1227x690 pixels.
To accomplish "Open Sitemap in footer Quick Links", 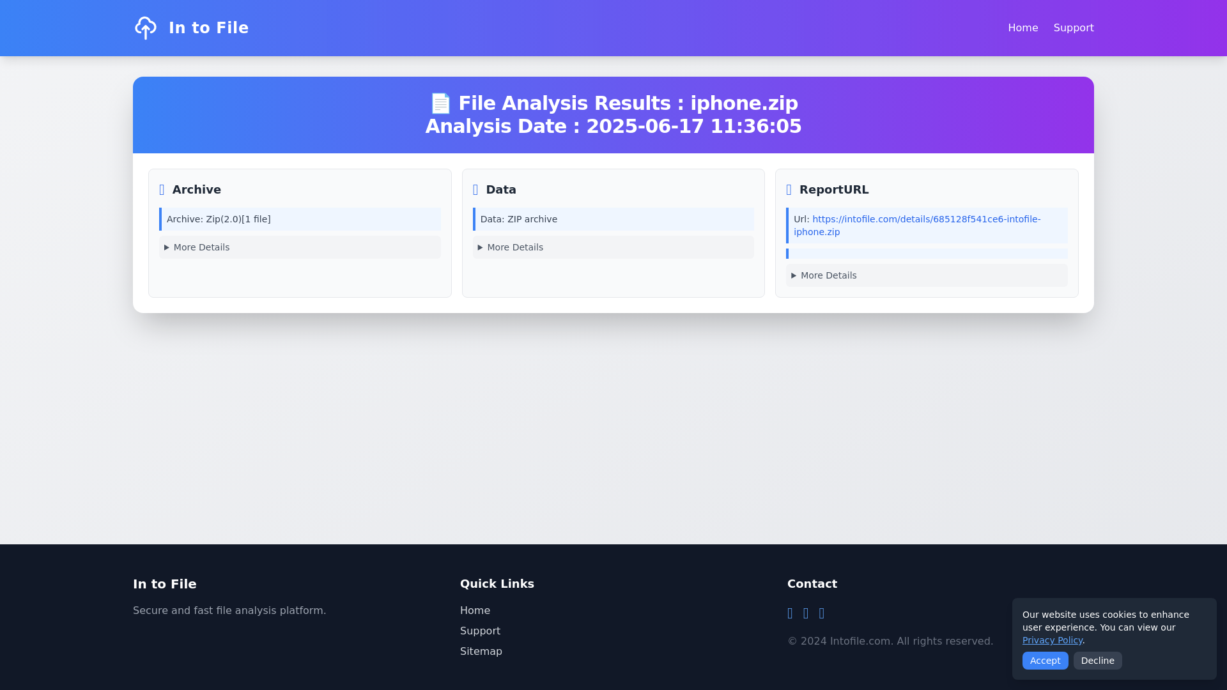I will pyautogui.click(x=481, y=652).
